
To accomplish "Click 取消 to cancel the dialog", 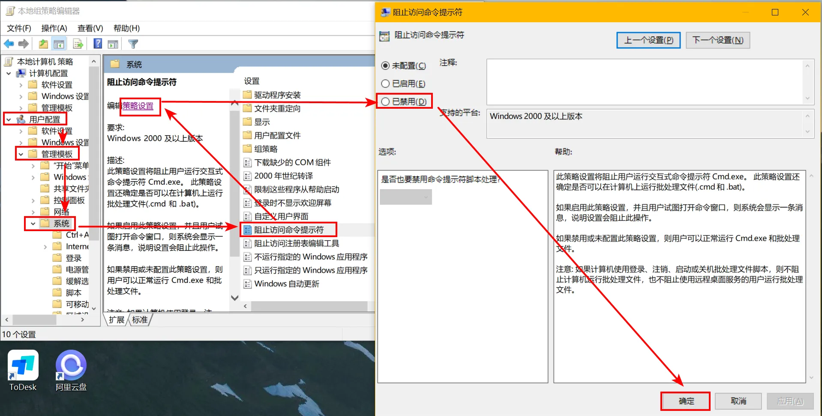I will point(738,401).
